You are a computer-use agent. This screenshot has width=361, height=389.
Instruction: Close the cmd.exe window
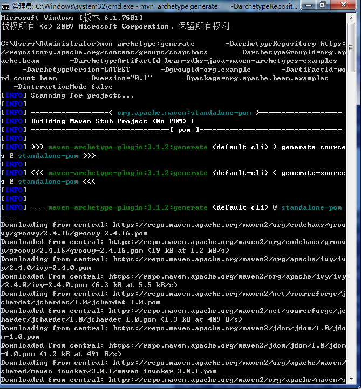343,5
